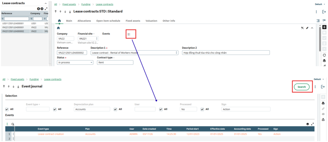
Task: Click the search magnifier above Events grid
Action: coord(13,124)
